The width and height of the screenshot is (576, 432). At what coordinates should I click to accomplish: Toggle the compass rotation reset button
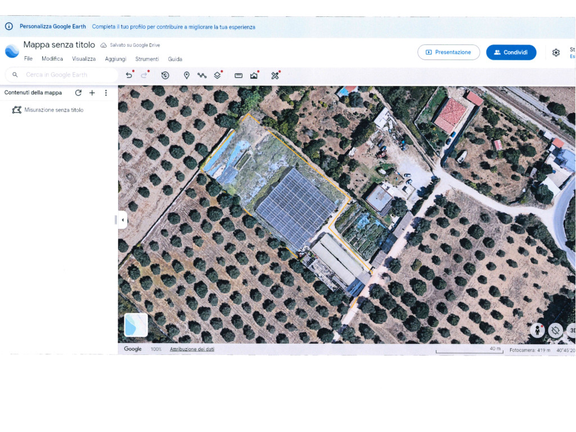point(555,331)
